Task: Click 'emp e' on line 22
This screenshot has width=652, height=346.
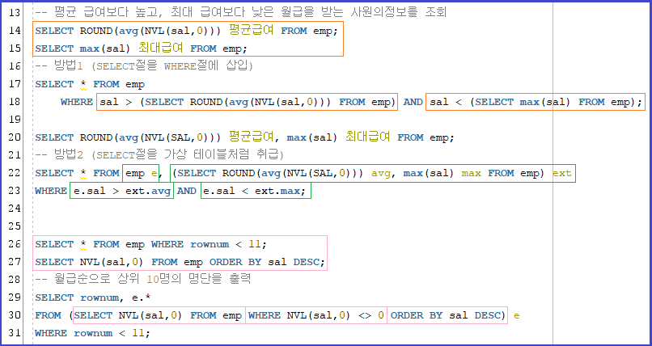Action: (x=142, y=173)
